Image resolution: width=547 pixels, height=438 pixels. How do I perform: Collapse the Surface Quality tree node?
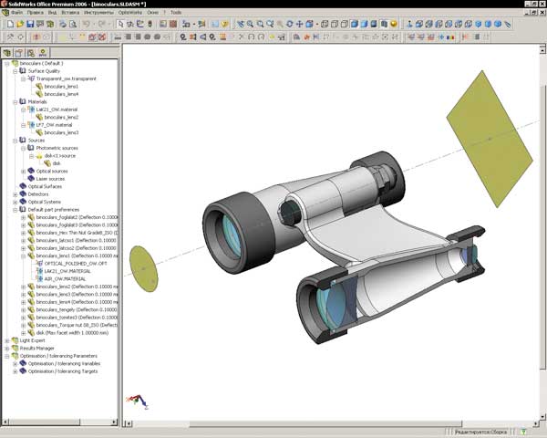[14, 70]
